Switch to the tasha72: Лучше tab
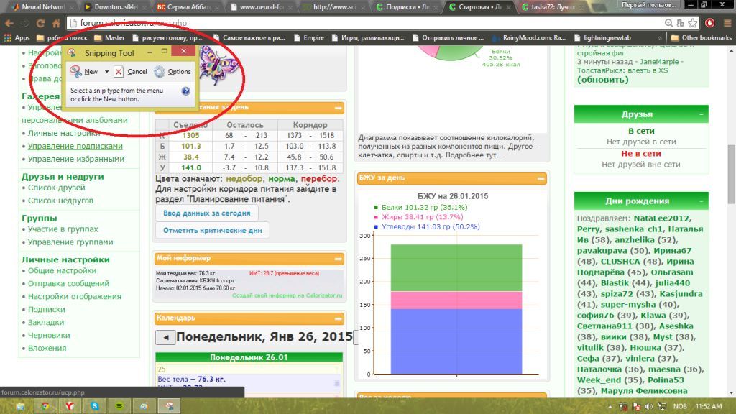 pos(552,6)
